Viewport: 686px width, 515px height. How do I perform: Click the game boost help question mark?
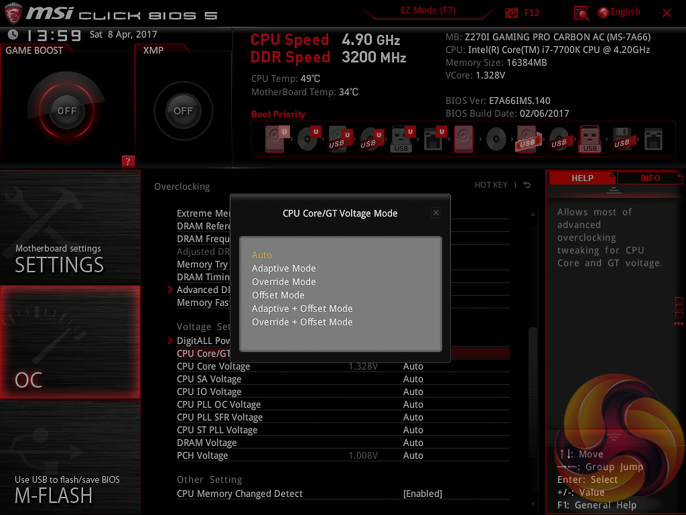tap(128, 161)
